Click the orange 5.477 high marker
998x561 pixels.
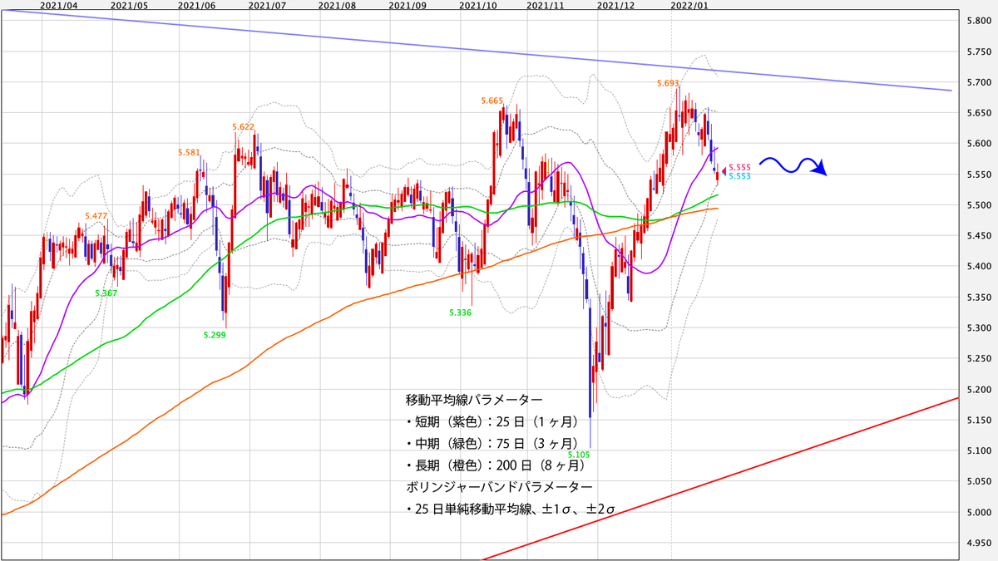(x=96, y=216)
